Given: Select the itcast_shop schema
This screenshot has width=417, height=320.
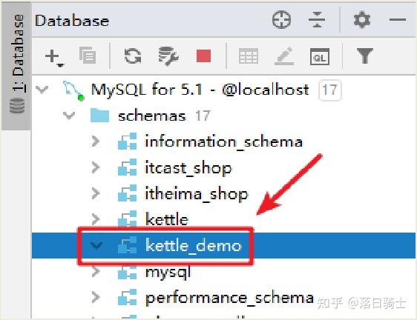Looking at the screenshot, I should click(x=188, y=168).
